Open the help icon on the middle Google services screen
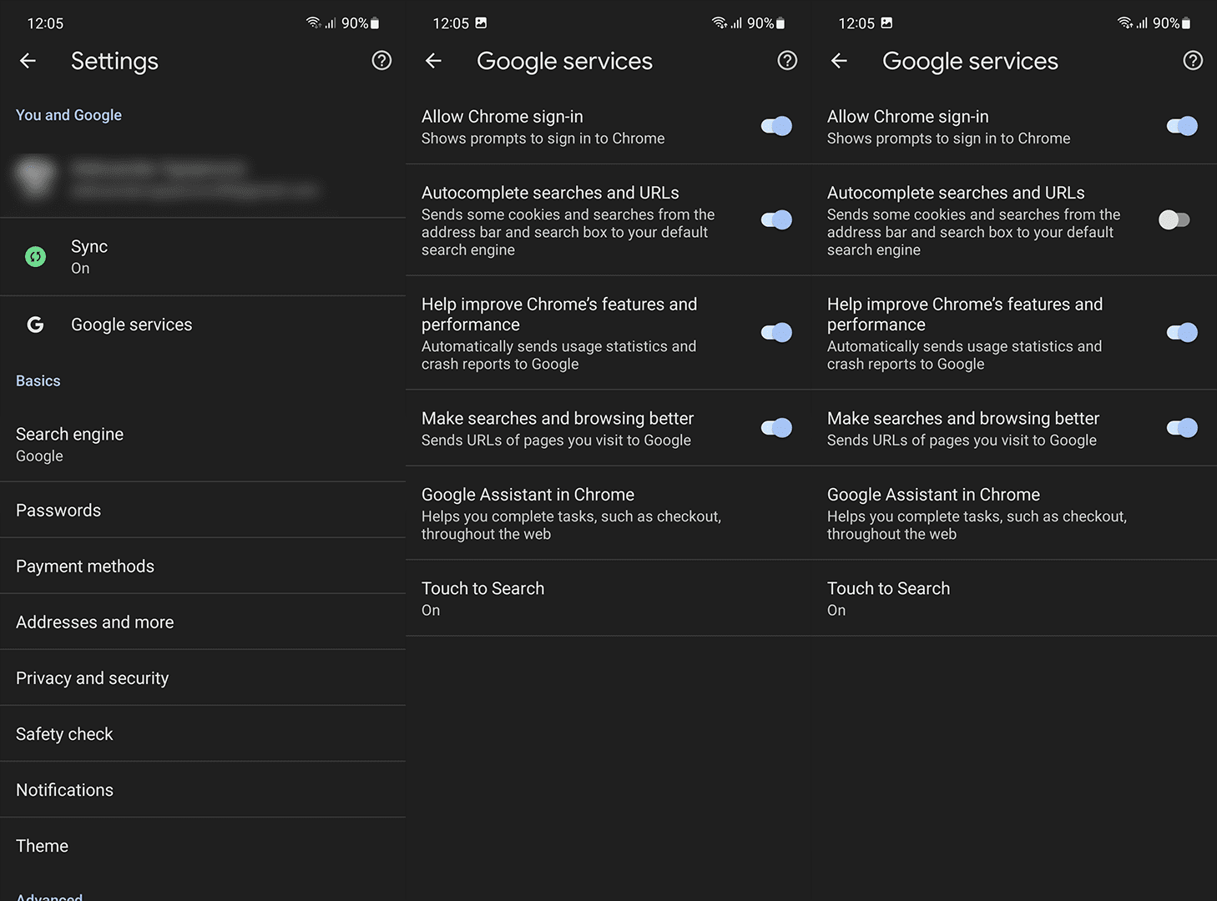1217x901 pixels. (787, 61)
